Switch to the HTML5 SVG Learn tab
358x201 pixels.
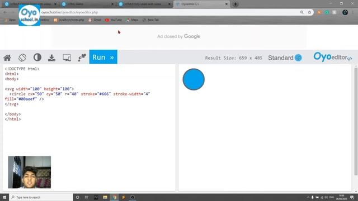145,4
